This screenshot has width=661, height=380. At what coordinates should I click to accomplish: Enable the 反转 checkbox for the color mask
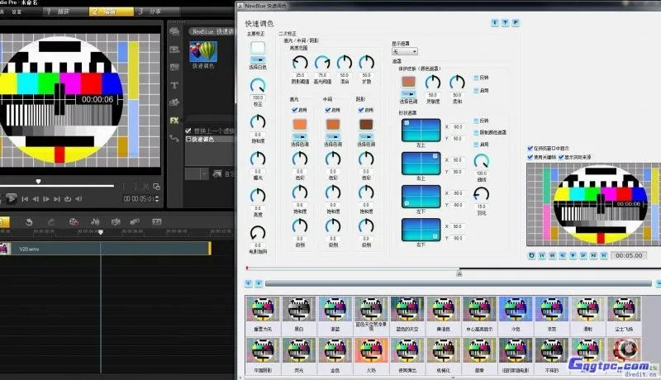473,78
